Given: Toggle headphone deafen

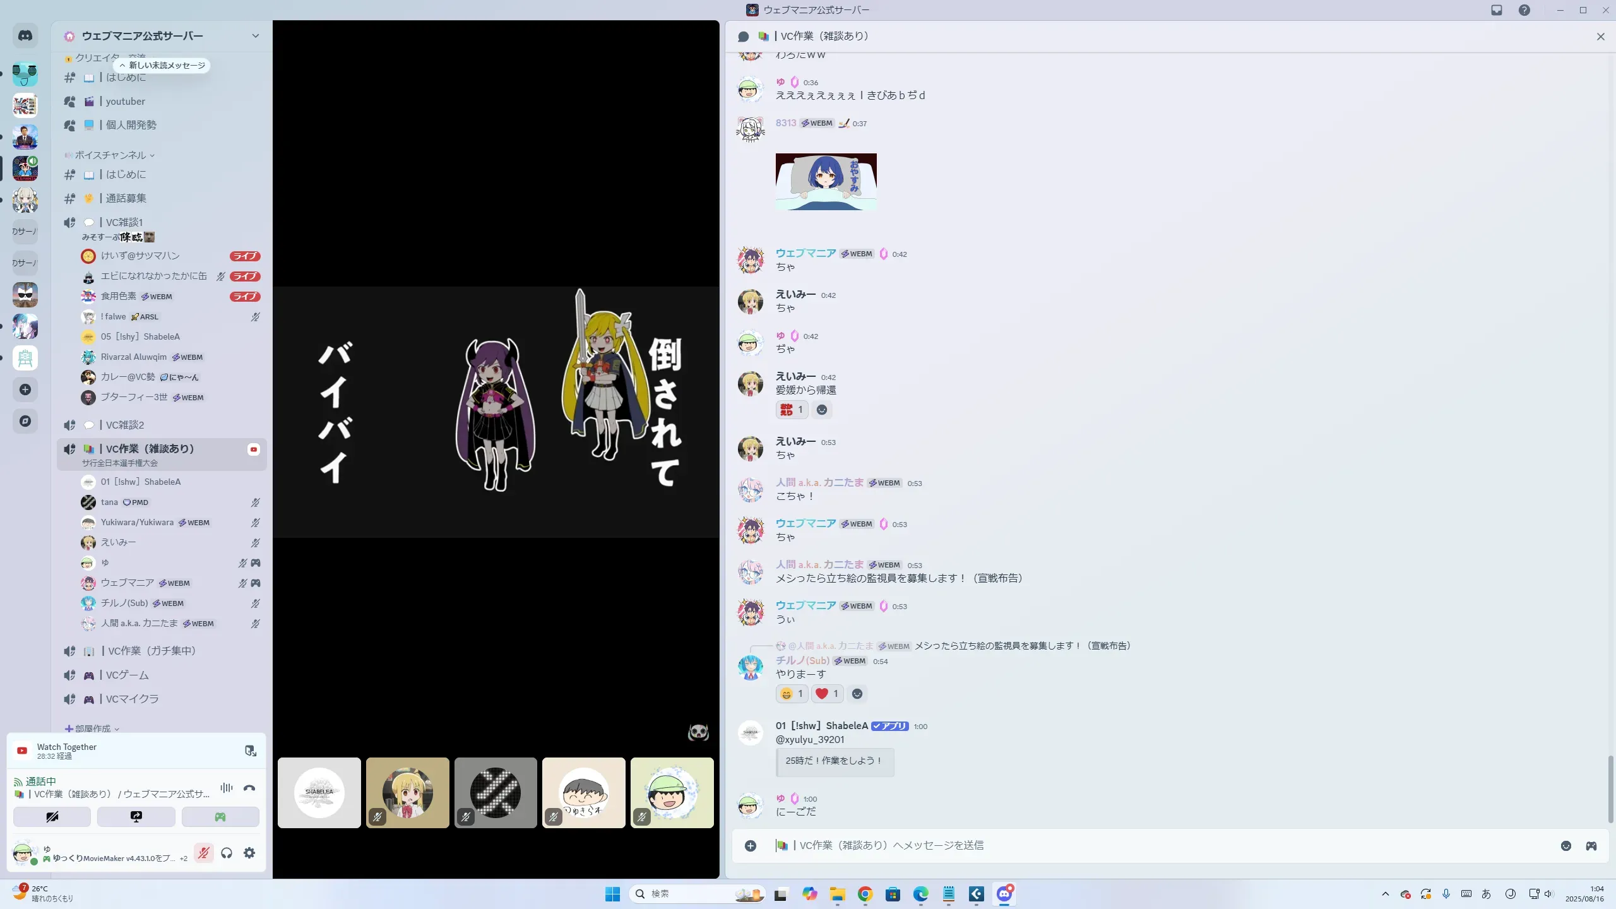Looking at the screenshot, I should (227, 853).
